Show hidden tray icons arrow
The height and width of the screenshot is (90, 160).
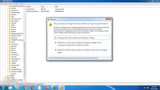pyautogui.click(x=142, y=88)
